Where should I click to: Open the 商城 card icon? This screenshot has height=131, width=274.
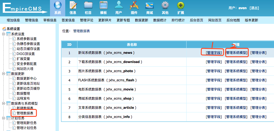(x=149, y=6)
